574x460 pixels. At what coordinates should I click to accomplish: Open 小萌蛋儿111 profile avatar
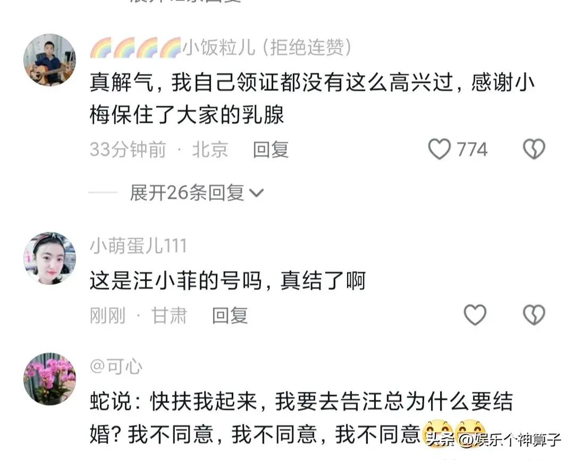pyautogui.click(x=50, y=258)
